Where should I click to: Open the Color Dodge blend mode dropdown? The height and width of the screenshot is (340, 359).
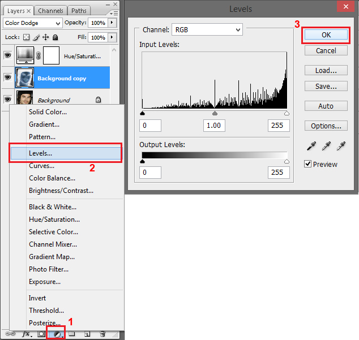tap(32, 23)
